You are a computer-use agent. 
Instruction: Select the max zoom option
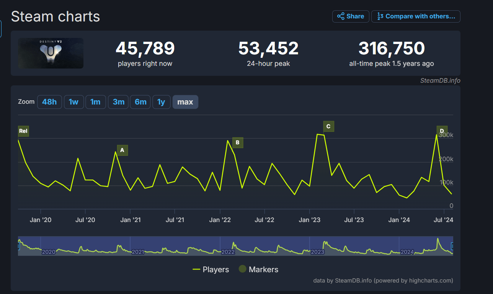click(185, 102)
